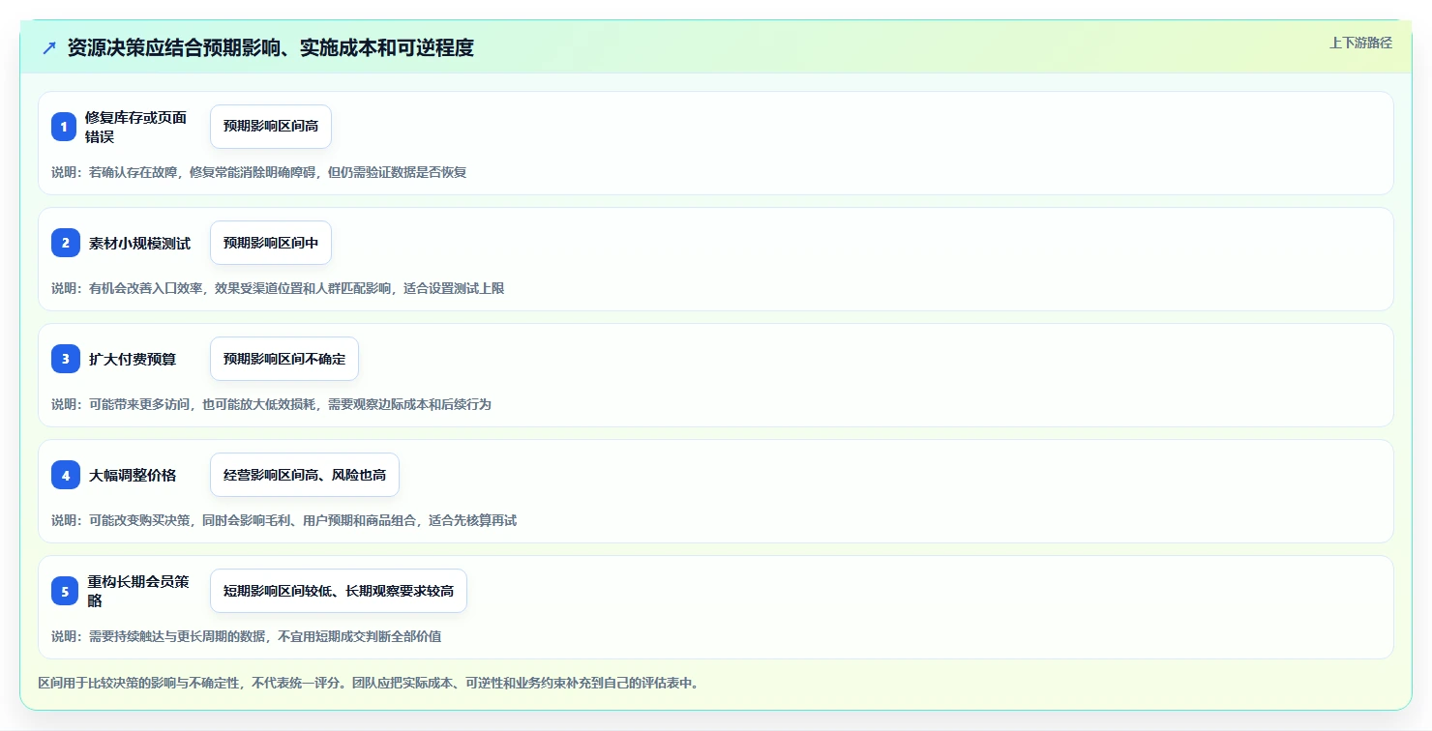The width and height of the screenshot is (1432, 731).
Task: Click the heading 资源决策应结合预期影响、实施成本和可逆程度
Action: [271, 47]
